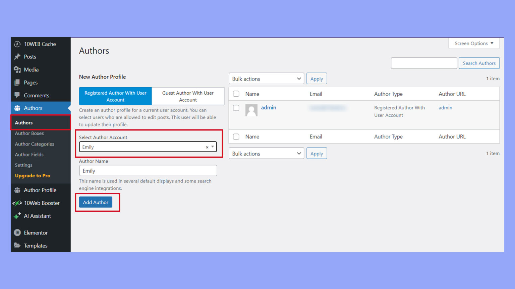Image resolution: width=515 pixels, height=289 pixels.
Task: Check the select-all checkbox in the table footer
Action: pyautogui.click(x=236, y=136)
